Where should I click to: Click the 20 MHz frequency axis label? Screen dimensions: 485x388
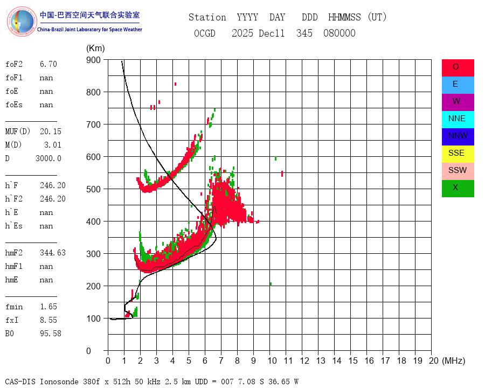(x=434, y=361)
